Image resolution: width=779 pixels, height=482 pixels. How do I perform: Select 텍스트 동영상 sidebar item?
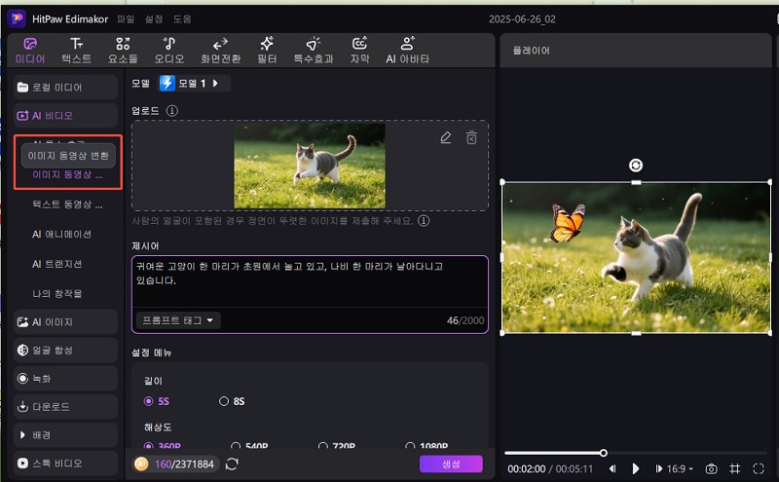67,204
